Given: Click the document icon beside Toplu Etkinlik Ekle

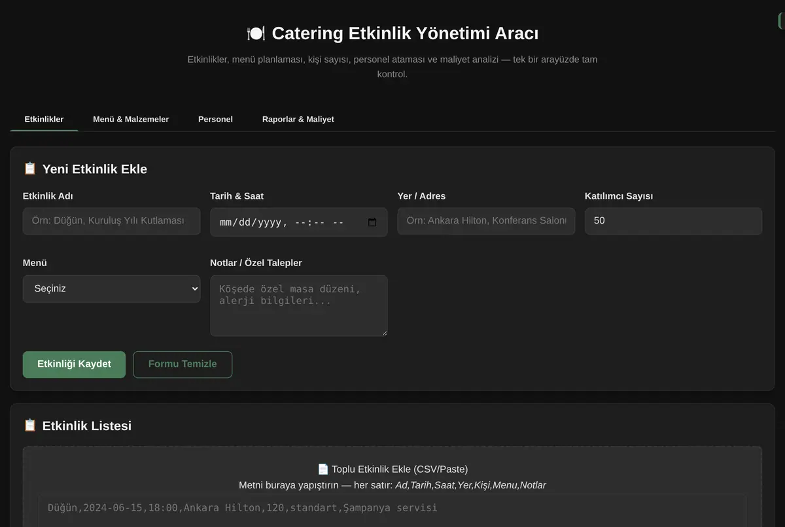Looking at the screenshot, I should coord(323,469).
